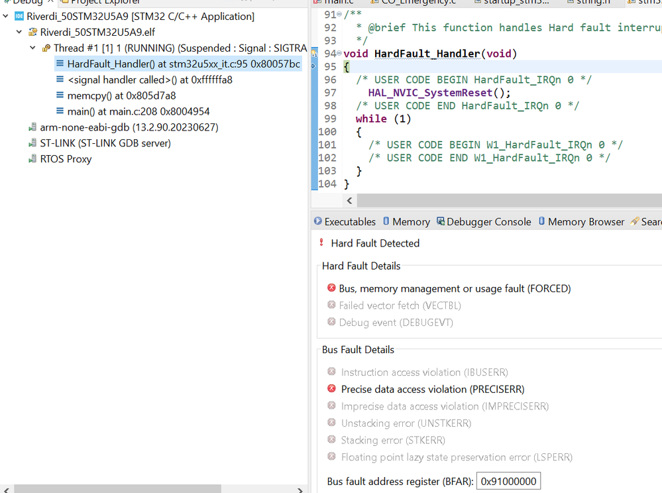The image size is (662, 493).
Task: Click the main() stack frame icon
Action: (x=60, y=111)
